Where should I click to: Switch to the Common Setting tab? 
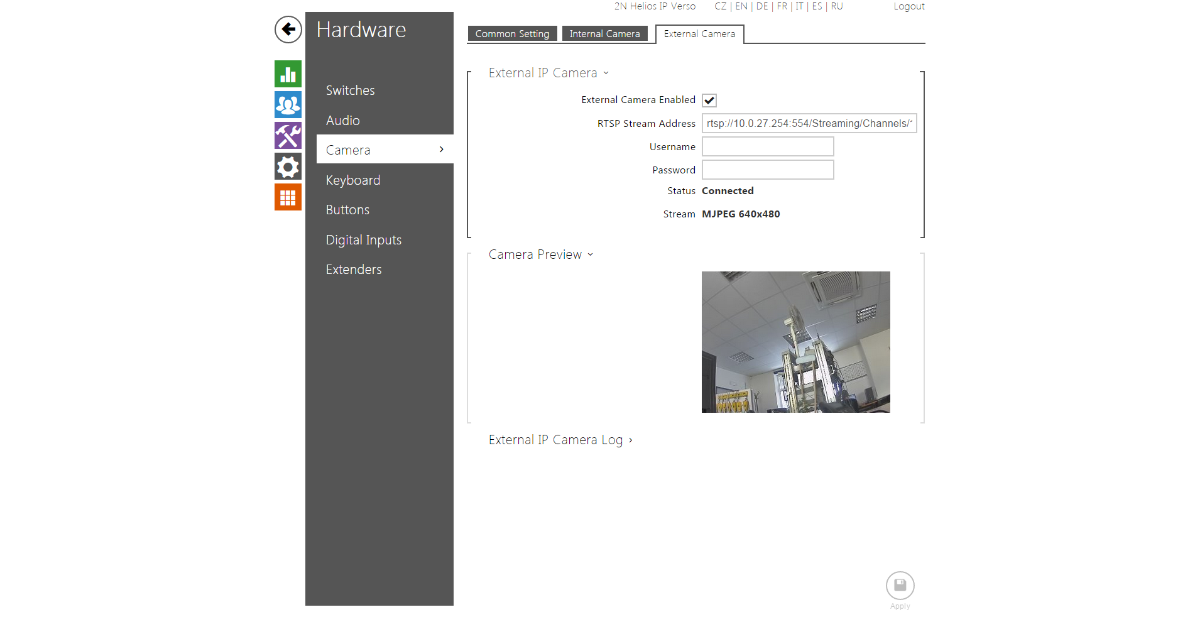point(512,34)
